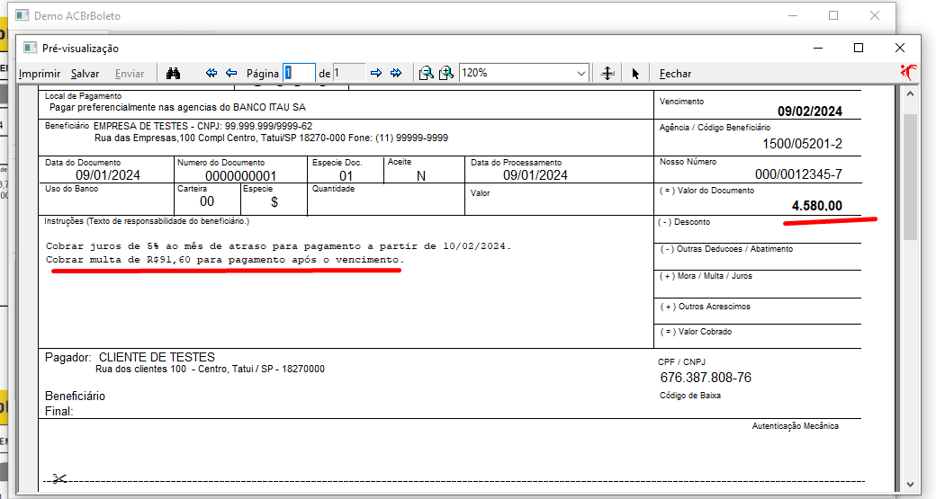Click payer name CLIENTE DE TESTES
The width and height of the screenshot is (936, 499).
pos(157,357)
